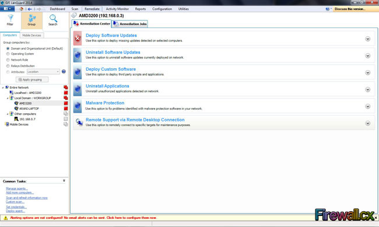
Task: Expand Uninstall Applications chevron
Action: click(x=368, y=89)
